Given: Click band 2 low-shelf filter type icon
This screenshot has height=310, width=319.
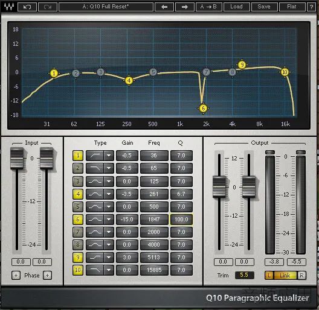Looking at the screenshot, I should (x=95, y=168).
